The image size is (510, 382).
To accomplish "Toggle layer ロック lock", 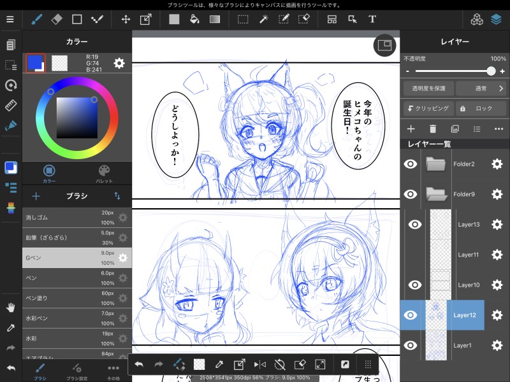I will 481,108.
